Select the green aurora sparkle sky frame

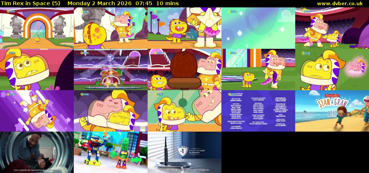[x=258, y=28]
